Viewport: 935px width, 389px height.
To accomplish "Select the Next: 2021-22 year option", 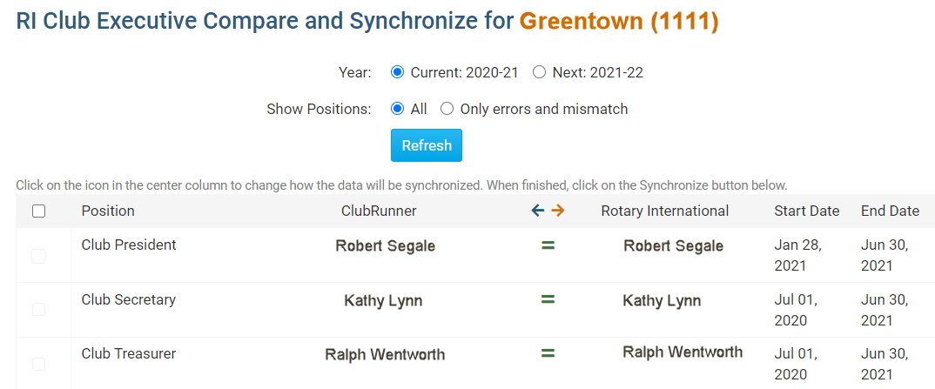I will 539,73.
